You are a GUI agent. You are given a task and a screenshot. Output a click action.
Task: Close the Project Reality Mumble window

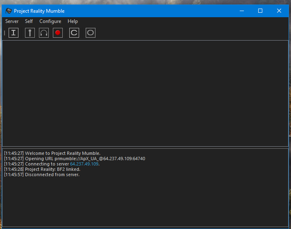(279, 11)
